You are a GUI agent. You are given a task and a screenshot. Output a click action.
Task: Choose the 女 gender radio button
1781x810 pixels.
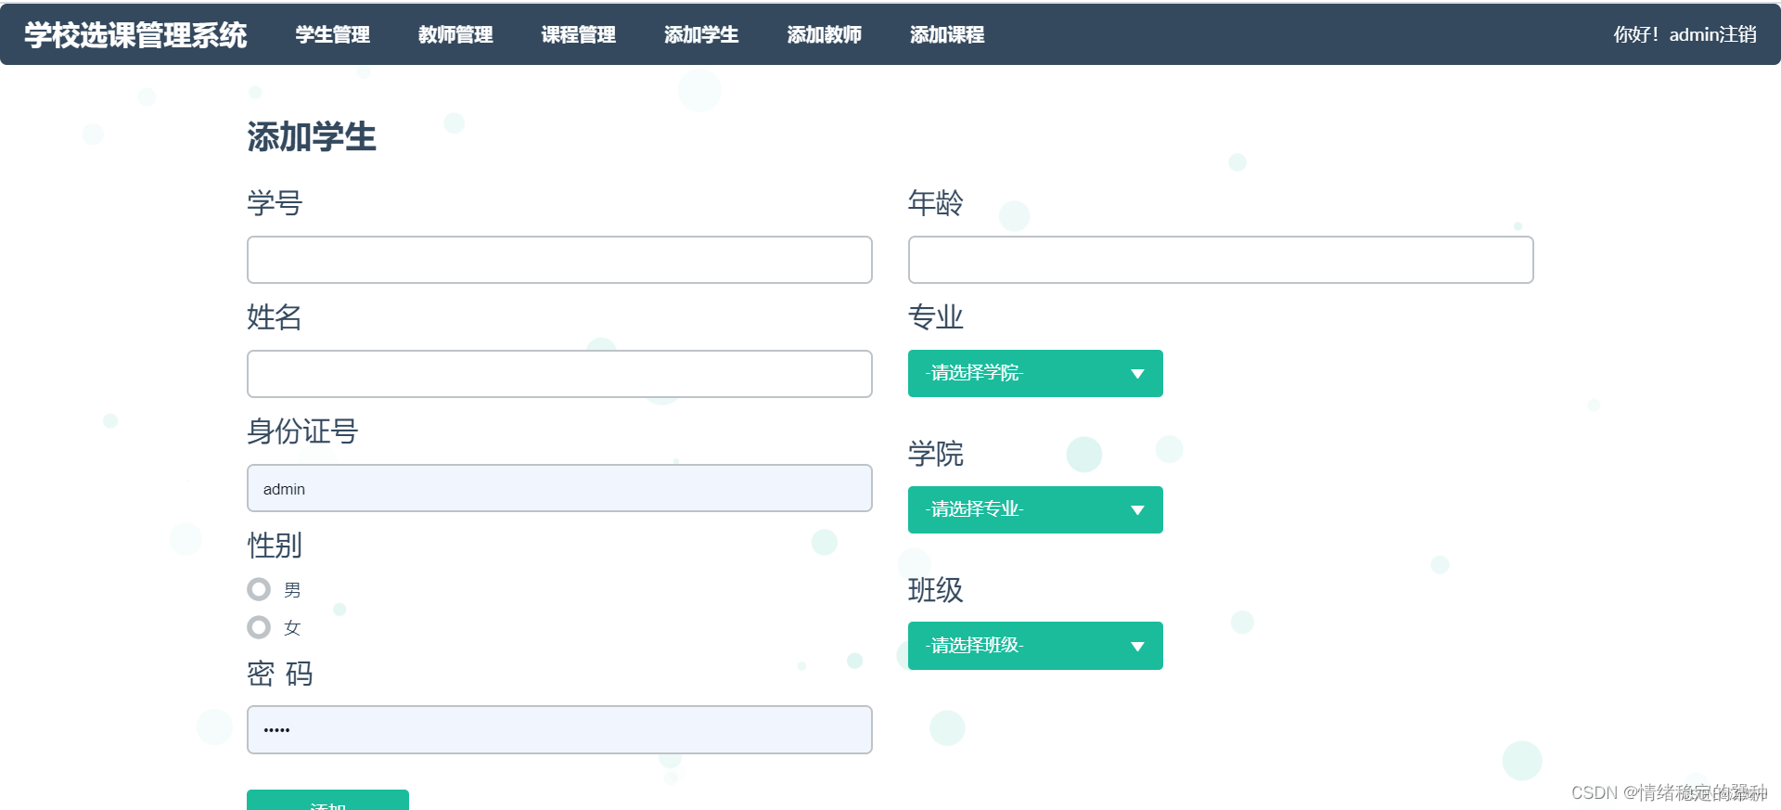(259, 627)
